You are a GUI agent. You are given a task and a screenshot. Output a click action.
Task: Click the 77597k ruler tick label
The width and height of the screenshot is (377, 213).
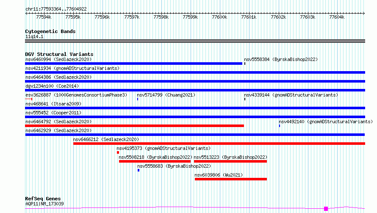[132, 17]
